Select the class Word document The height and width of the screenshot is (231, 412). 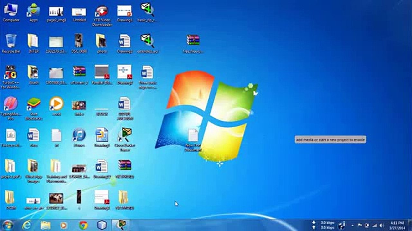(x=33, y=138)
